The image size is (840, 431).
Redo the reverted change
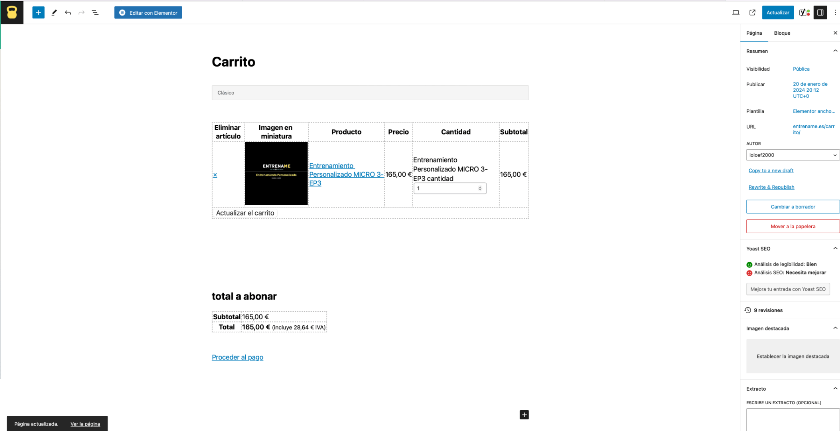pyautogui.click(x=81, y=13)
